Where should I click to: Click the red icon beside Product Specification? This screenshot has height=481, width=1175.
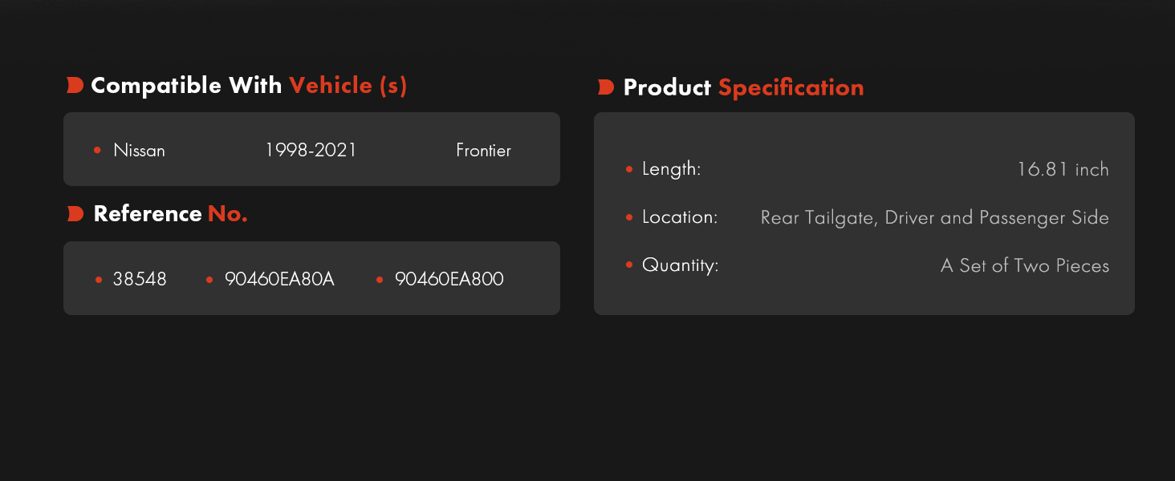pos(606,87)
